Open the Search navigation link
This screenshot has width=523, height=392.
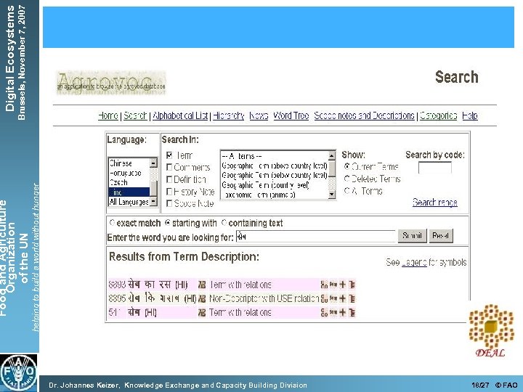(135, 115)
